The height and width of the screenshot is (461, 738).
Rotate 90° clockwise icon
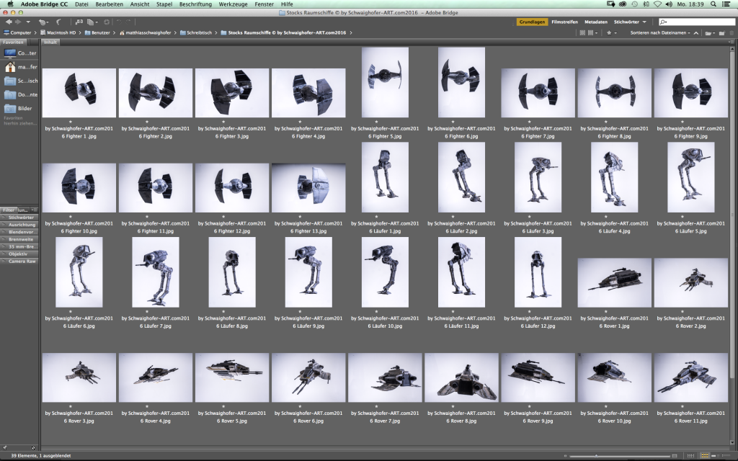click(128, 22)
